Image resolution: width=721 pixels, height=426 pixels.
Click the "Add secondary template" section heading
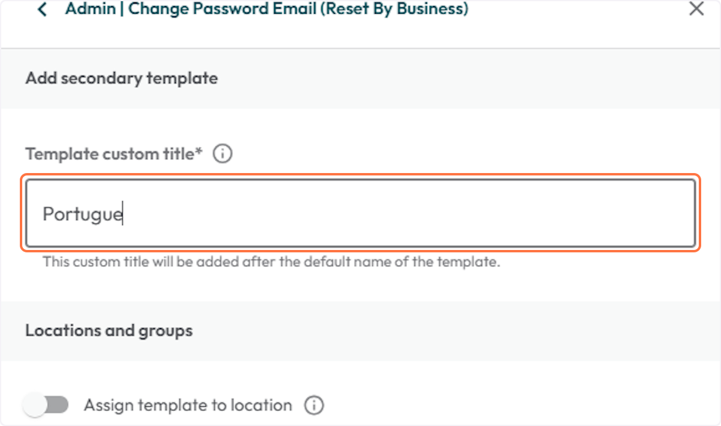pos(121,78)
